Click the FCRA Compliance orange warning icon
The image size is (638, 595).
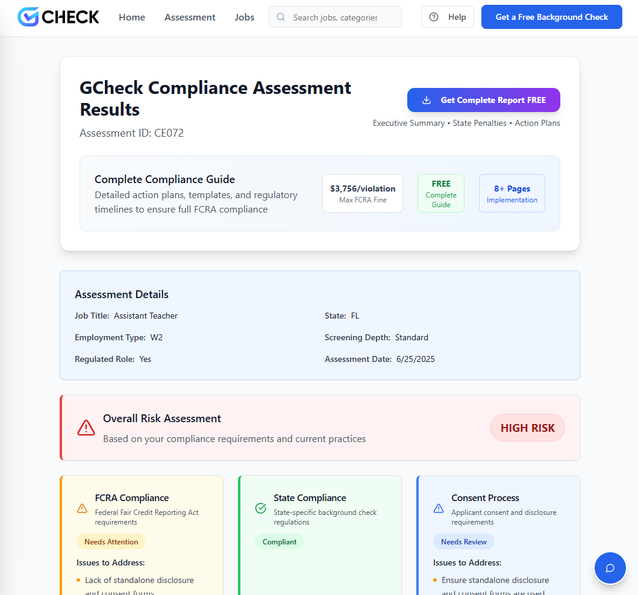[x=82, y=508]
